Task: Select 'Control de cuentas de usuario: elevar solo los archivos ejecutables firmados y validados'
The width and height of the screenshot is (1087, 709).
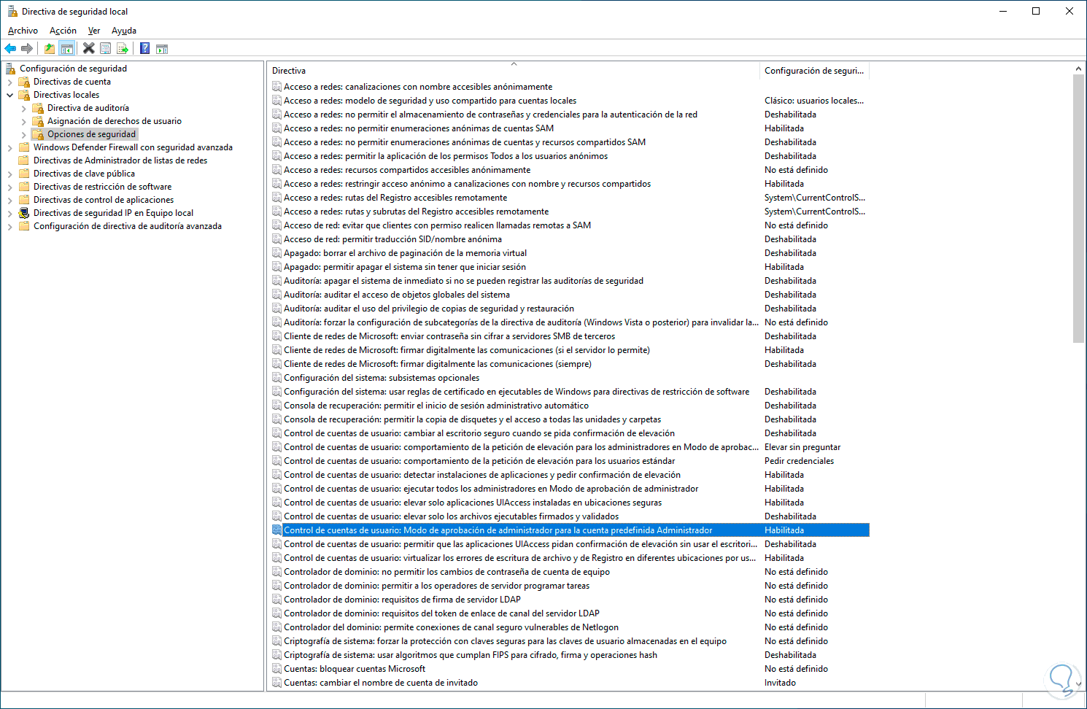Action: click(452, 516)
